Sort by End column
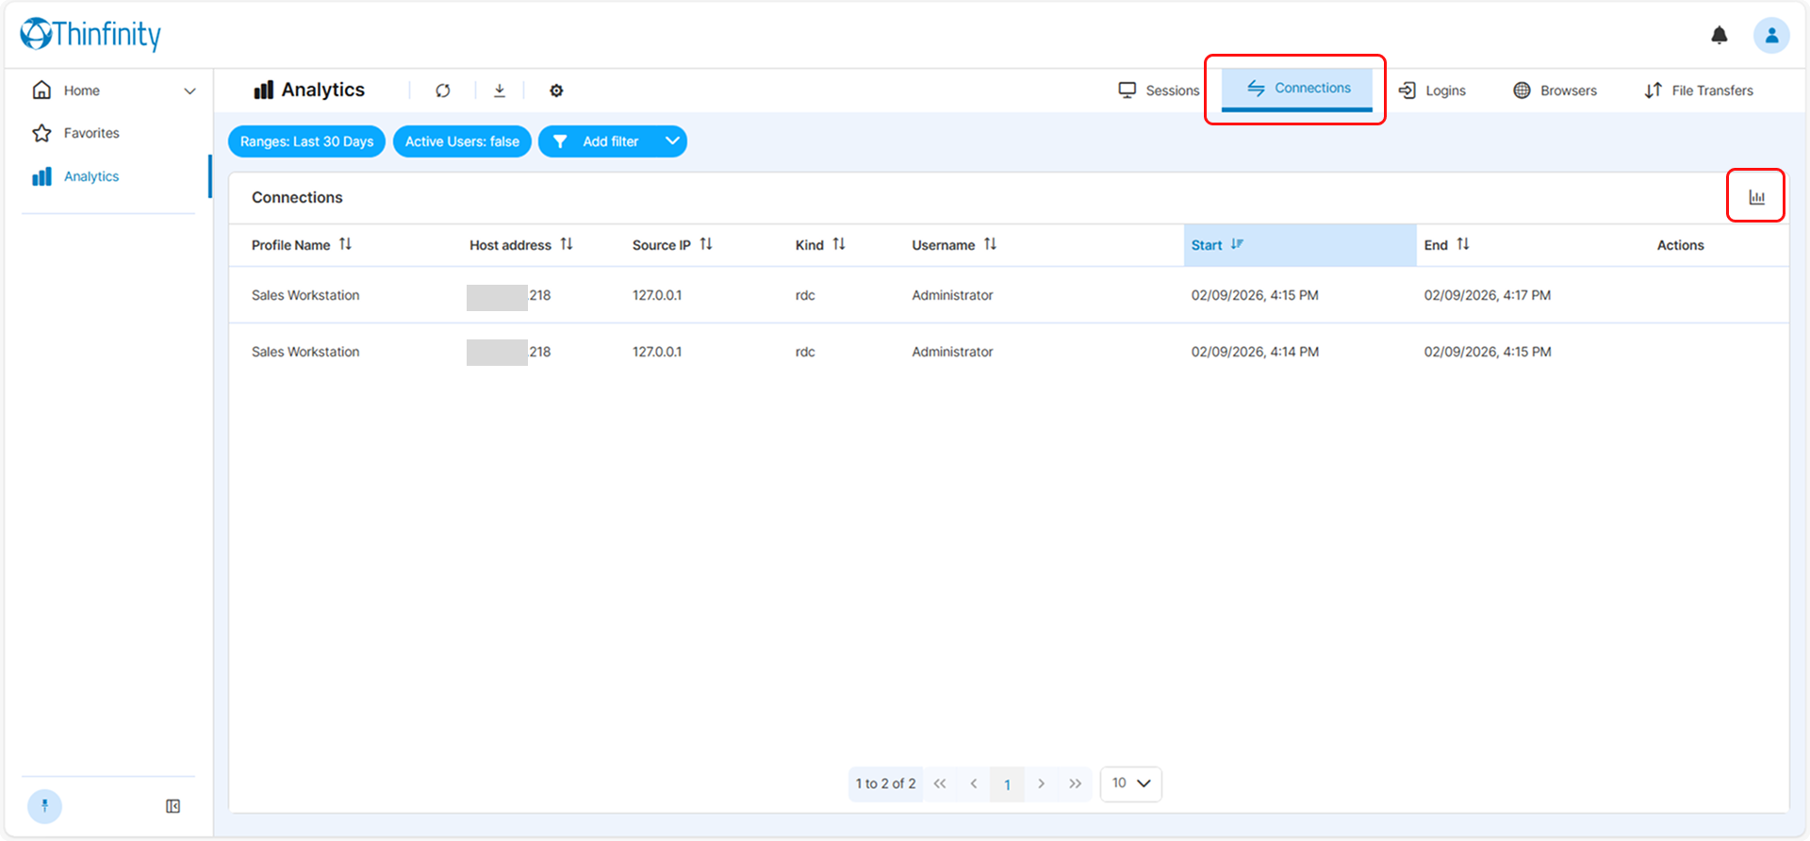Viewport: 1810px width, 841px height. tap(1463, 244)
